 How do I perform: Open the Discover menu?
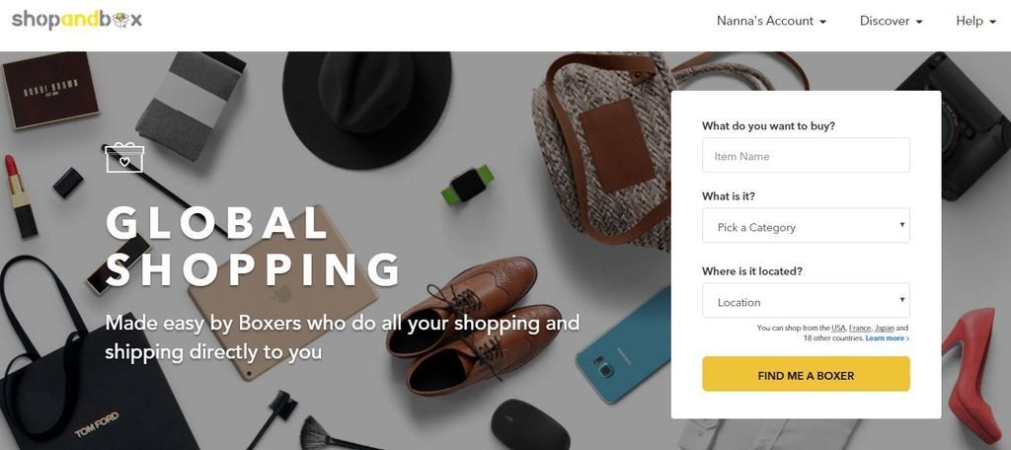point(892,22)
